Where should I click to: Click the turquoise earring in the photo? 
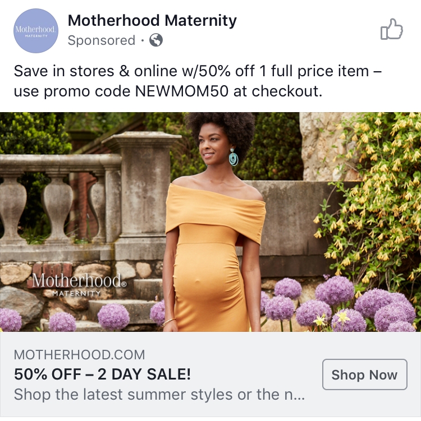pos(234,157)
